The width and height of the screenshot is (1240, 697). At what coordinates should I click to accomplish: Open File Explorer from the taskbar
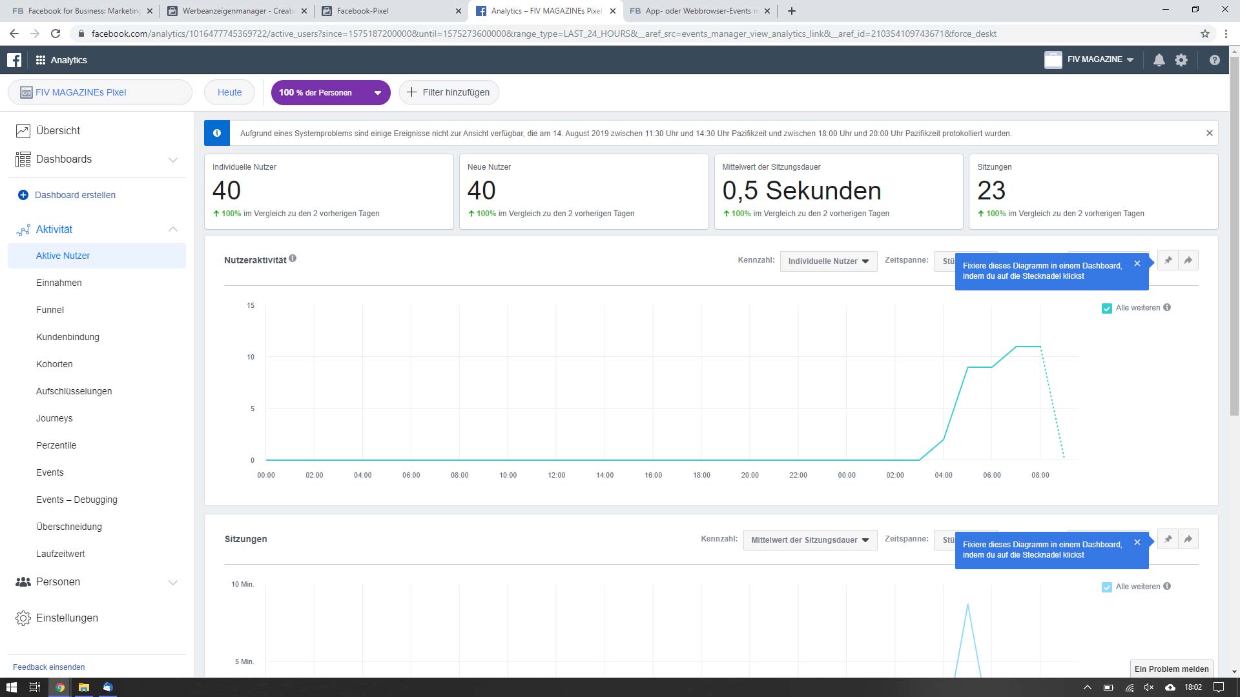[x=84, y=687]
